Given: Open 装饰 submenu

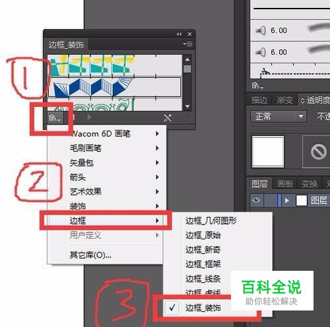Looking at the screenshot, I should coord(107,206).
